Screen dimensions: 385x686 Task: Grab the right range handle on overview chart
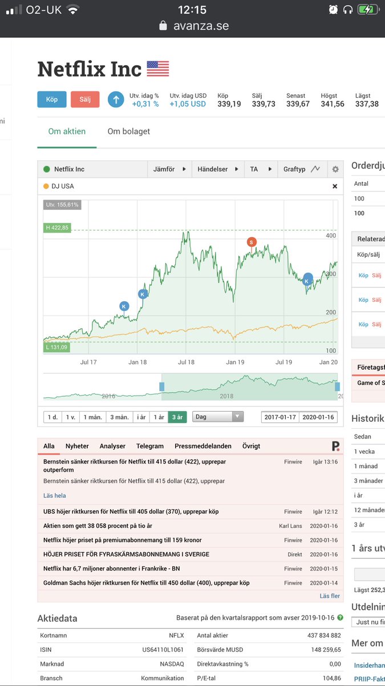pos(338,386)
